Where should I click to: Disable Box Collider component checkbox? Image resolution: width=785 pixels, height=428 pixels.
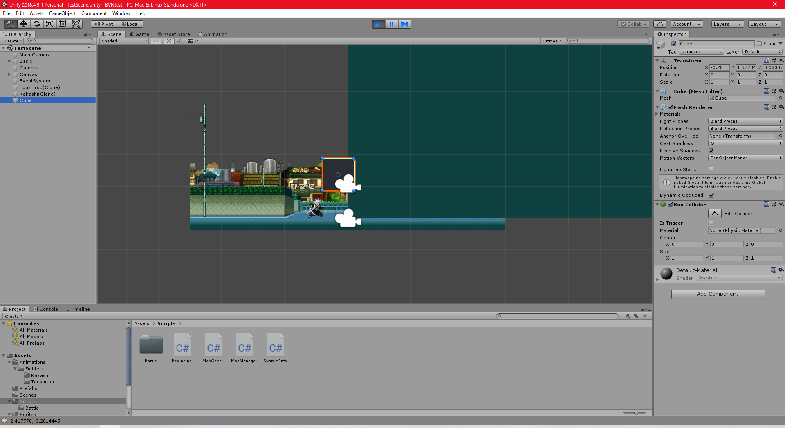(x=670, y=204)
